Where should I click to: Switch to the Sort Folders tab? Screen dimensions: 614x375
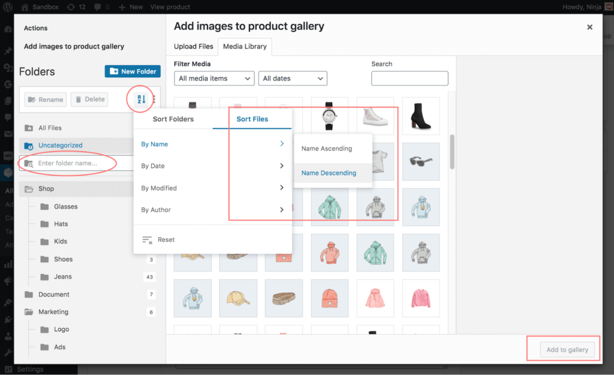(x=173, y=119)
